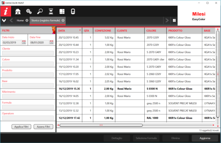Open the red info icon
The height and width of the screenshot is (143, 221).
pos(6,11)
